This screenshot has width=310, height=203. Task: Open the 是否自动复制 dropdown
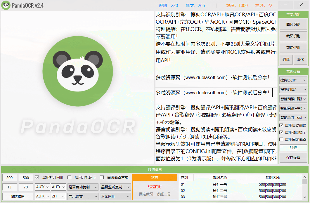point(83,187)
